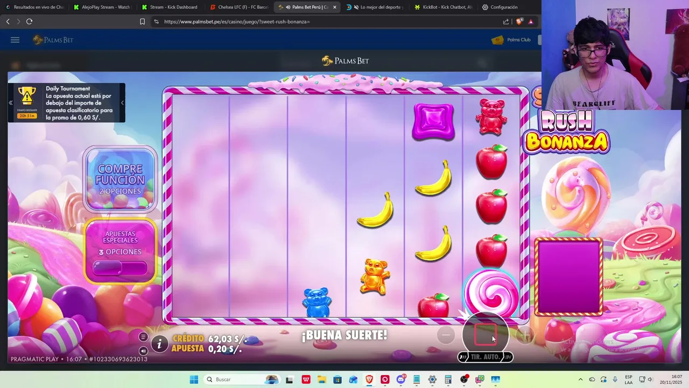The height and width of the screenshot is (388, 689).
Task: Open the volume tray control
Action: pos(650,379)
